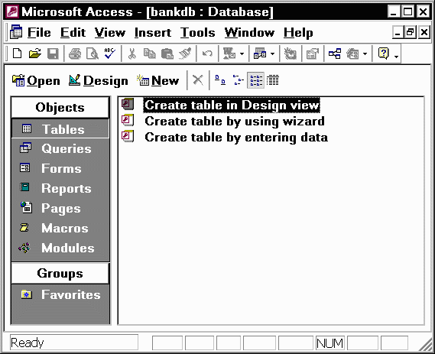The width and height of the screenshot is (435, 354).
Task: Click the Delete X icon
Action: point(198,80)
